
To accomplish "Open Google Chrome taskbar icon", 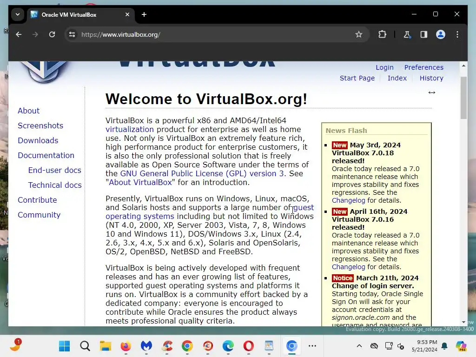I will click(x=187, y=346).
